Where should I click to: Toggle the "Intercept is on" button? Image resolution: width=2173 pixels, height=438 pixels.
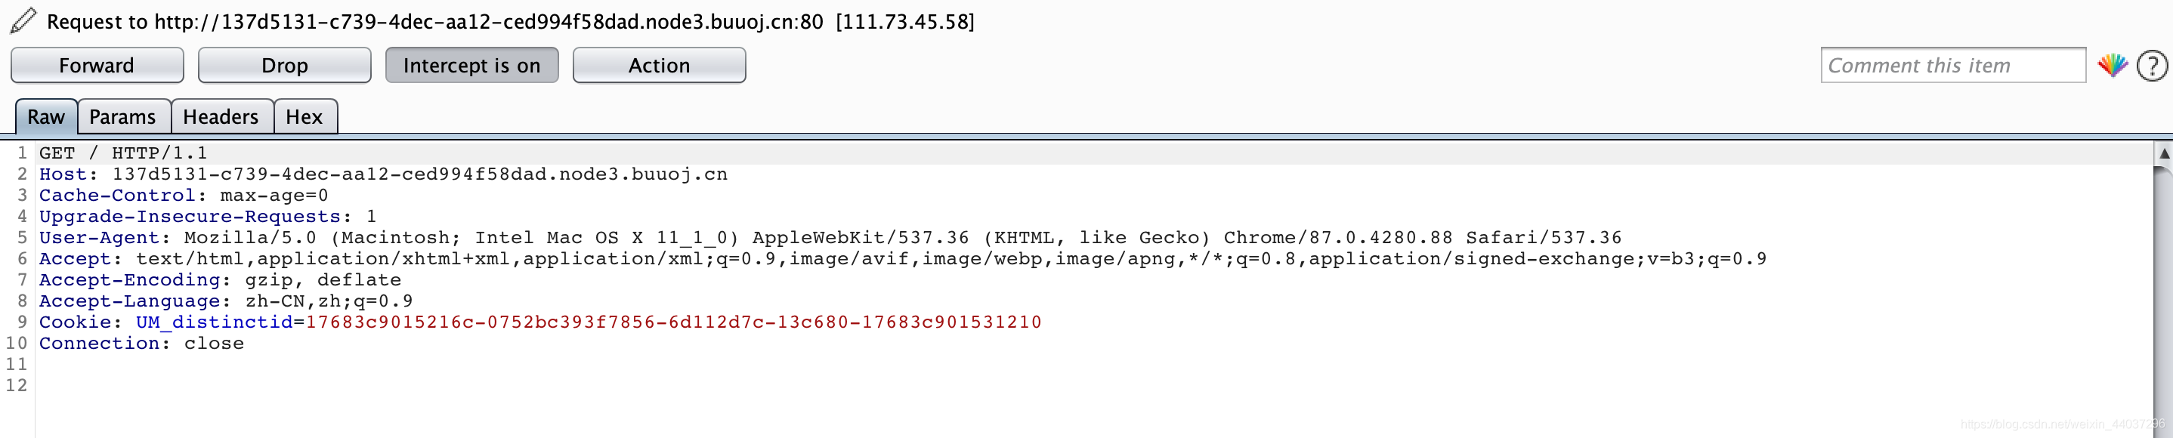click(x=471, y=65)
